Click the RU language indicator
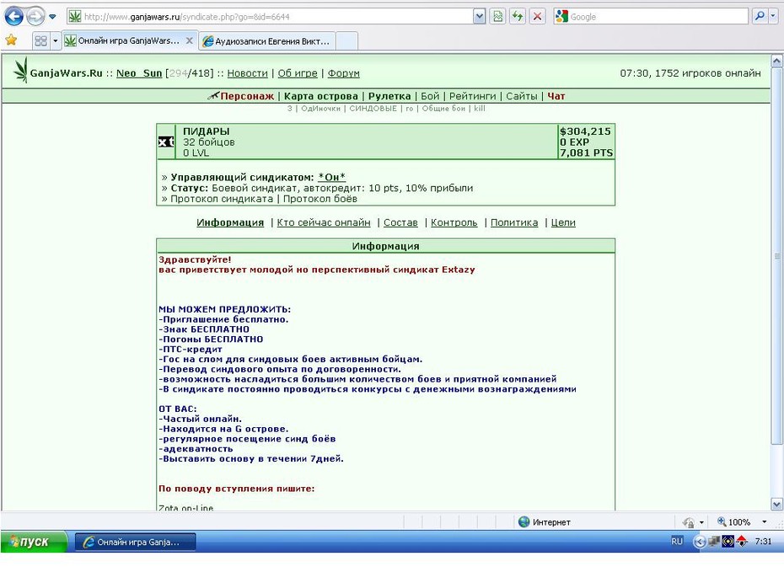 pyautogui.click(x=676, y=542)
